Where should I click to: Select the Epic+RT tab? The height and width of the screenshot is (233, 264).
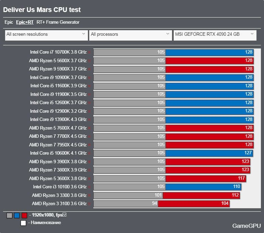click(x=25, y=22)
